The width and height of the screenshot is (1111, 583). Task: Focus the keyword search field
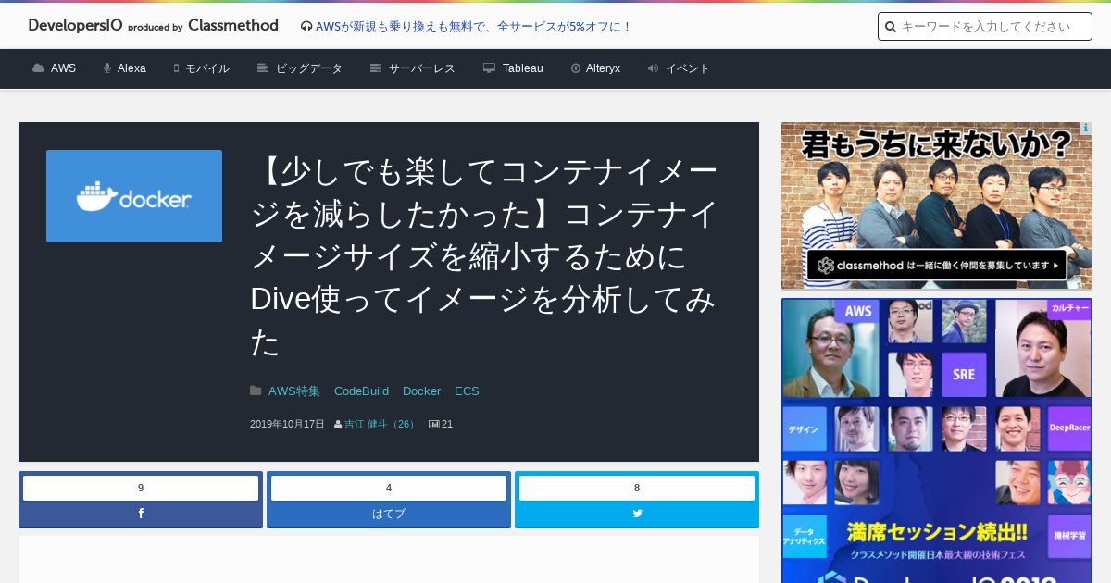click(985, 27)
